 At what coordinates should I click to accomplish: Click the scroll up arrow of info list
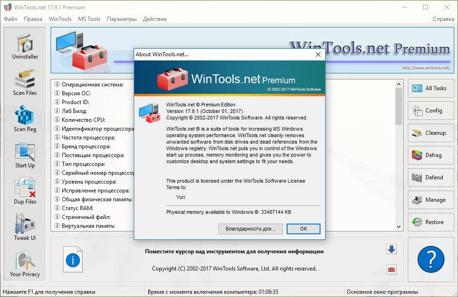pos(399,84)
